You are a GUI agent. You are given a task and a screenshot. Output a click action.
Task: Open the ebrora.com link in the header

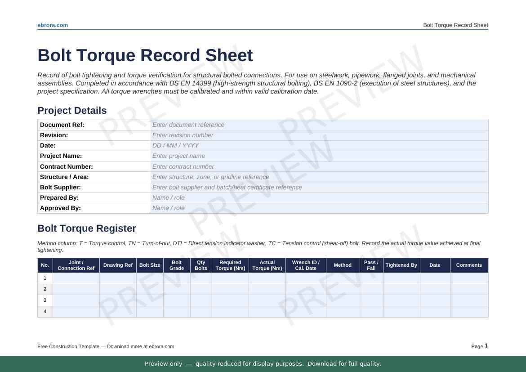[x=53, y=25]
